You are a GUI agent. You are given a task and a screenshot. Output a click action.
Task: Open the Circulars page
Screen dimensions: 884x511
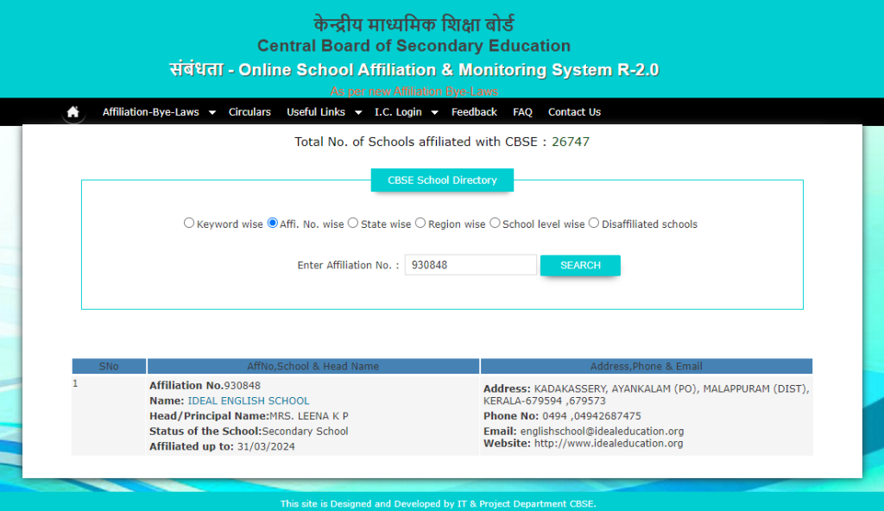pos(249,112)
